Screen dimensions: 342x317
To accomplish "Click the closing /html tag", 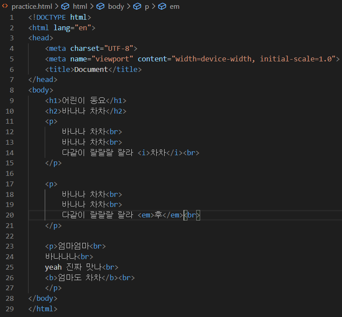I will coord(43,309).
